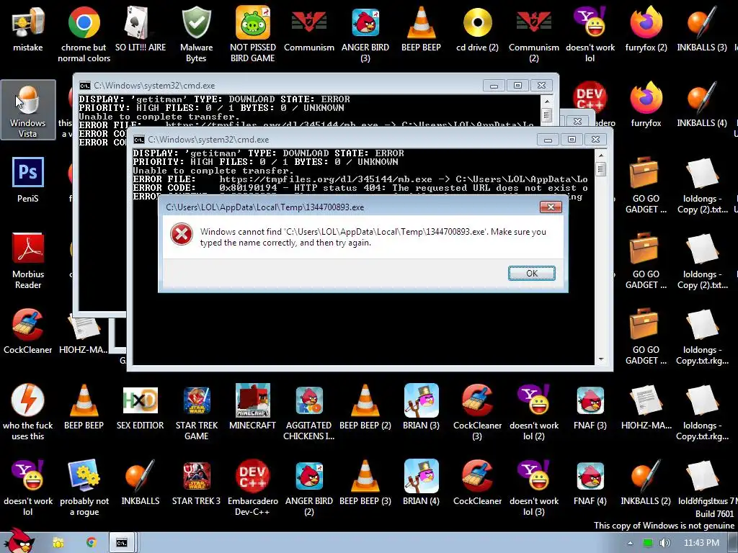Viewport: 738px width, 553px height.
Task: Open 'SO LIT!!! AIRE' solitaire icon
Action: coord(141,29)
